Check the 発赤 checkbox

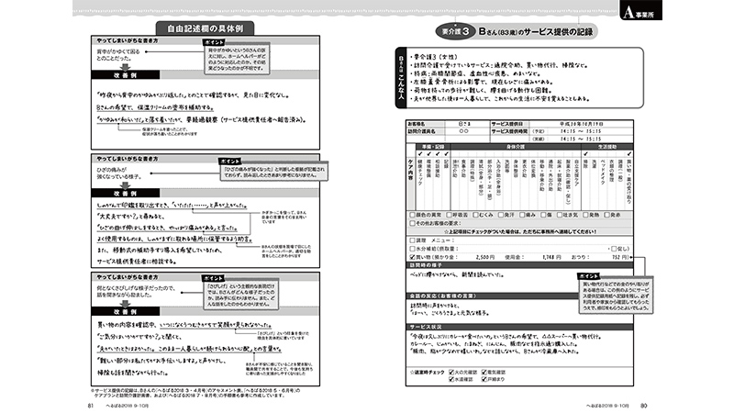[607, 215]
